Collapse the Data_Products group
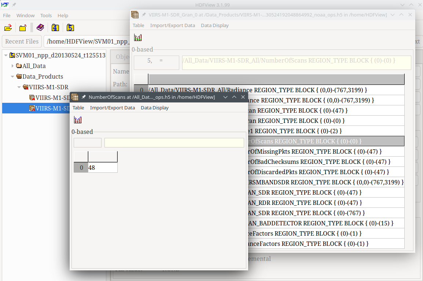The image size is (423, 281). (13, 77)
